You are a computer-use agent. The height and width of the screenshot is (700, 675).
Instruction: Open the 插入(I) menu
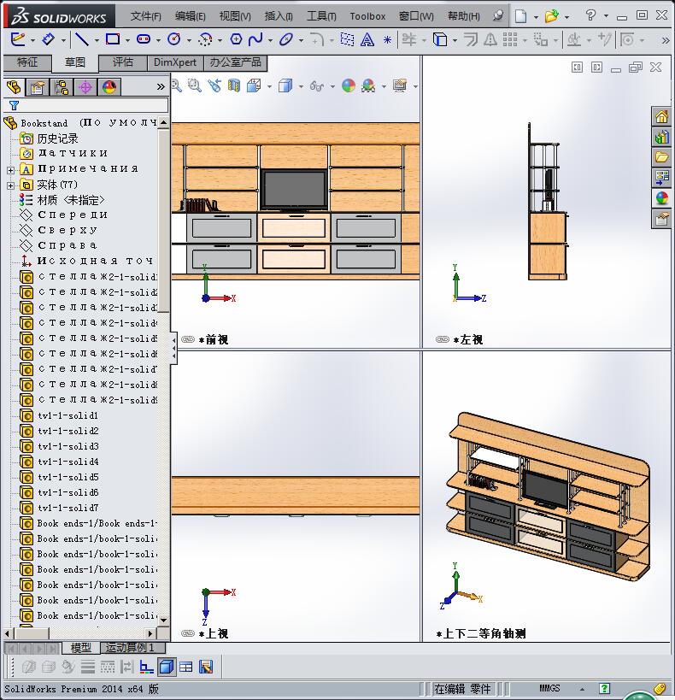[279, 16]
